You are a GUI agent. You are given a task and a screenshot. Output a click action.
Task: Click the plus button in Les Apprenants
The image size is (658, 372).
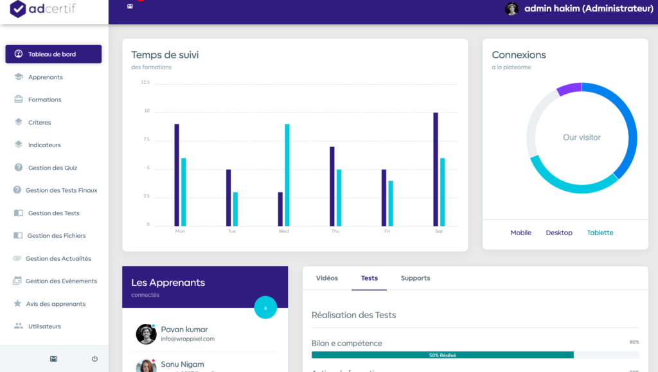pyautogui.click(x=265, y=308)
